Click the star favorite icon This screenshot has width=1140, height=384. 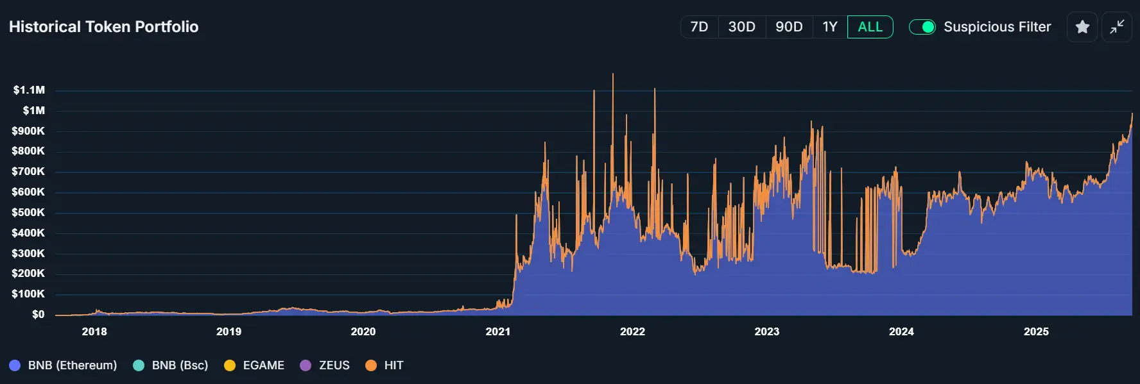coord(1082,27)
